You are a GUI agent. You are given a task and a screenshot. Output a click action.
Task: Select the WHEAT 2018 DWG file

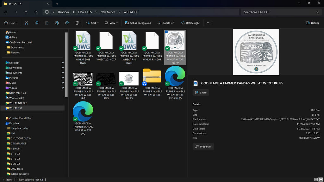pyautogui.click(x=83, y=48)
